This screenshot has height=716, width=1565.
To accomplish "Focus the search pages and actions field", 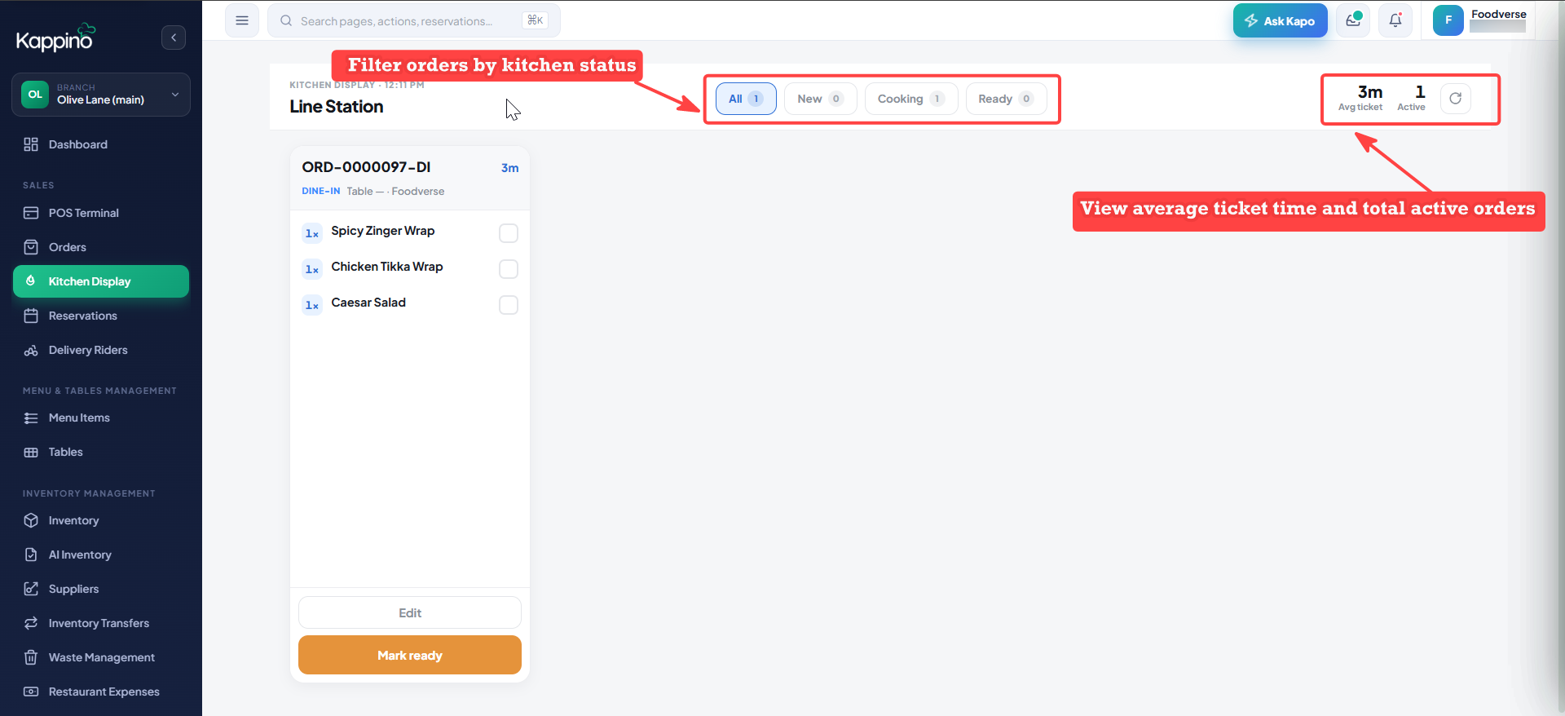I will (414, 20).
